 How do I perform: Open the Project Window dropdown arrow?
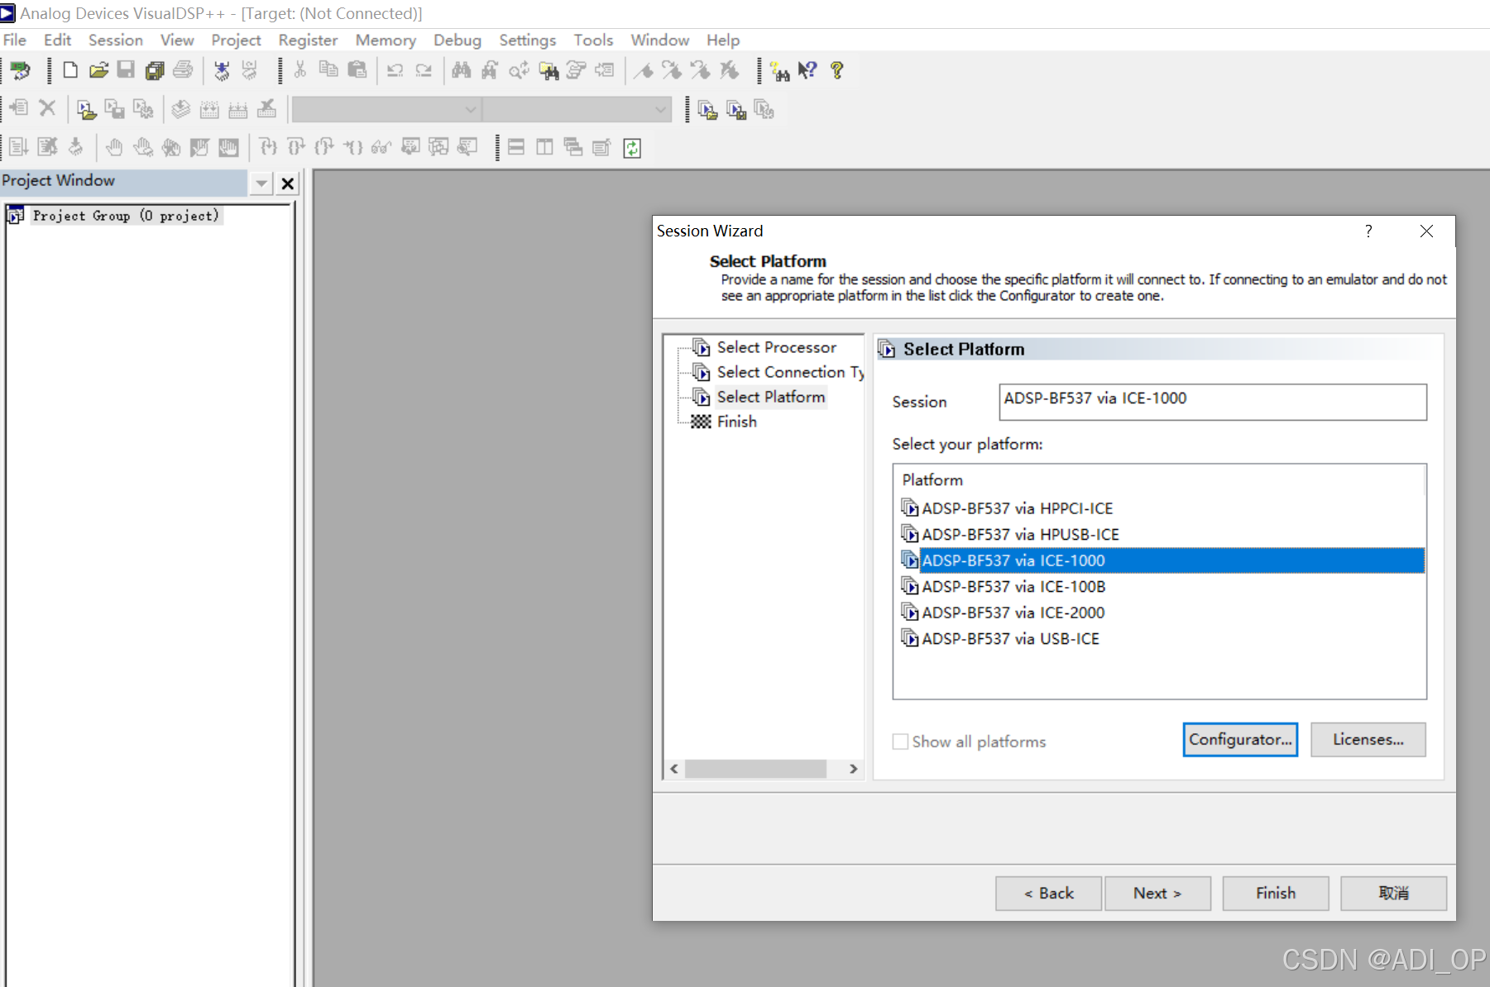coord(261,183)
